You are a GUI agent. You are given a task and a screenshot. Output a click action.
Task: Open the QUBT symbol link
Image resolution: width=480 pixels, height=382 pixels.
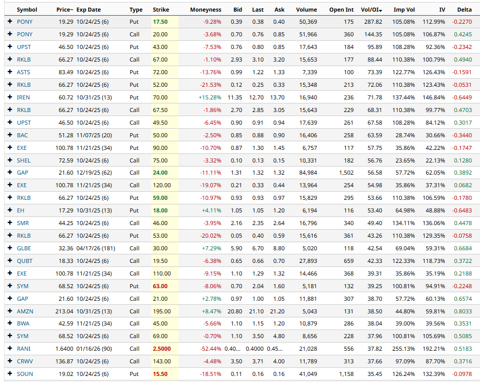tap(25, 261)
